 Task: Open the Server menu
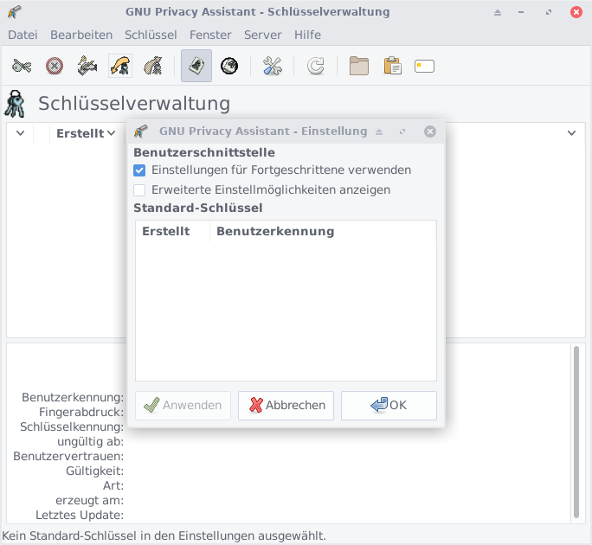pyautogui.click(x=262, y=35)
